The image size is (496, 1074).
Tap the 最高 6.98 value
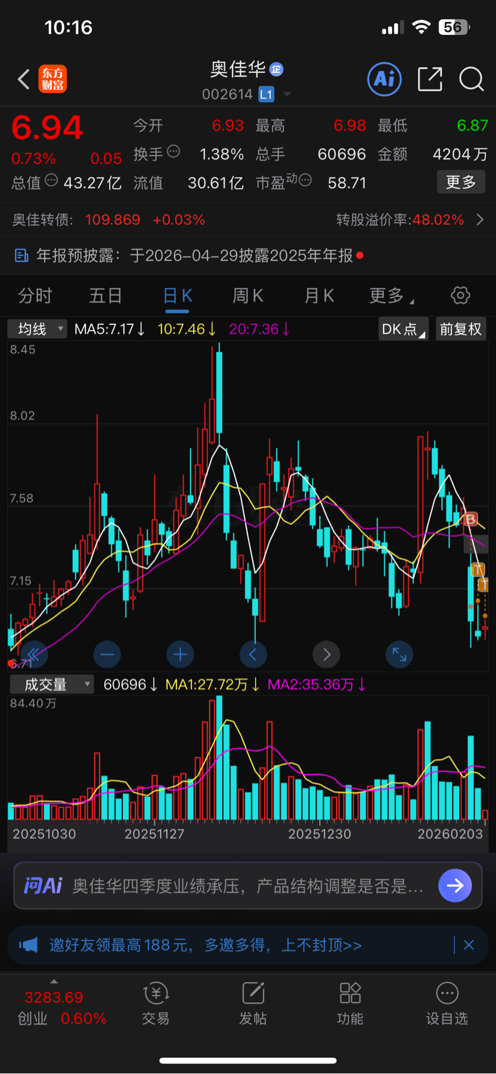[349, 125]
